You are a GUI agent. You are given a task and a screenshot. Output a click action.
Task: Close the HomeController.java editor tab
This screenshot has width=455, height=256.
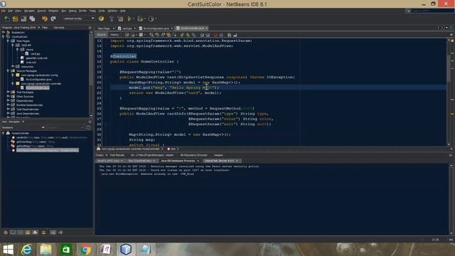207,28
